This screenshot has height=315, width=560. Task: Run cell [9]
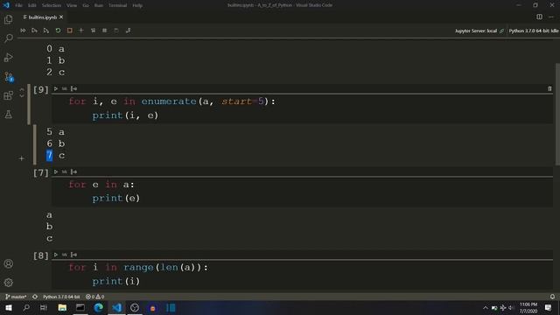56,88
